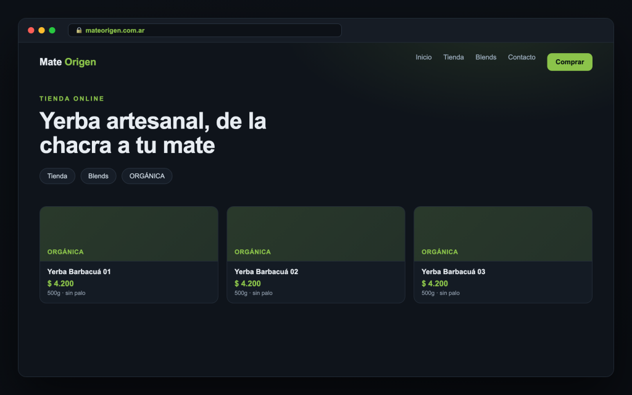Click "500g · sin palo" under Barbacuá 03
The width and height of the screenshot is (632, 395).
coord(441,293)
